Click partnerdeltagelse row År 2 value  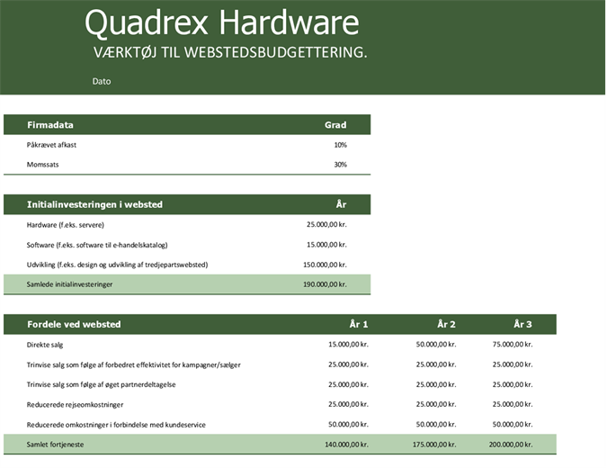[436, 384]
